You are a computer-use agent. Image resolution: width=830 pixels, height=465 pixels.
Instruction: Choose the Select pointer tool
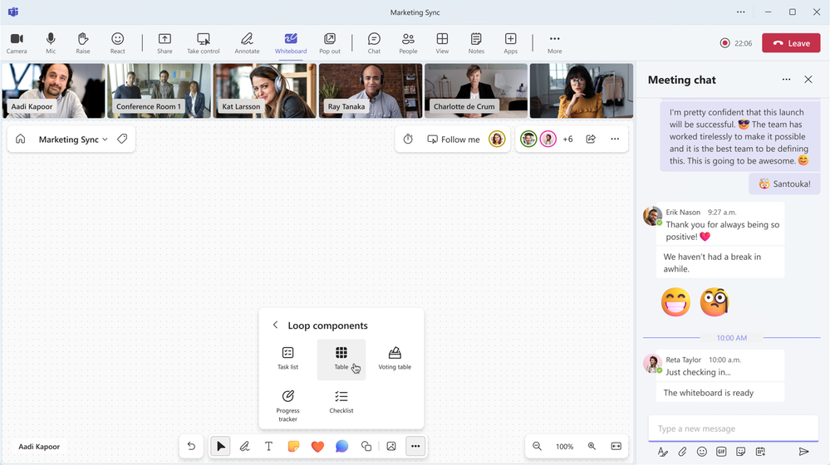pos(221,446)
